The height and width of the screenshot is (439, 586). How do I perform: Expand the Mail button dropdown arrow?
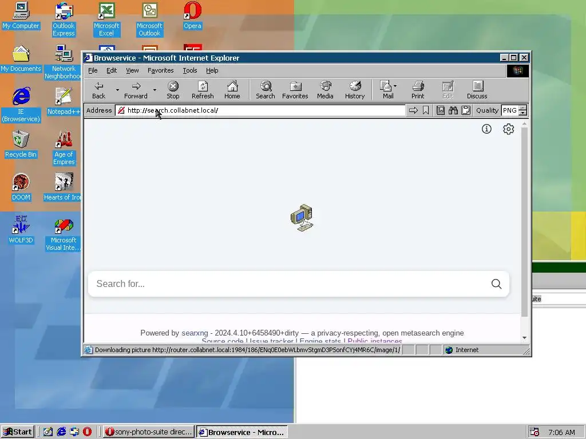tap(395, 86)
